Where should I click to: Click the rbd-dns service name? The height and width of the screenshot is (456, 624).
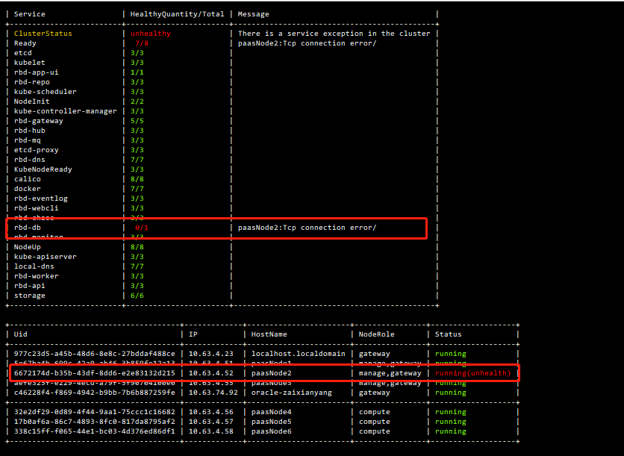pos(29,160)
